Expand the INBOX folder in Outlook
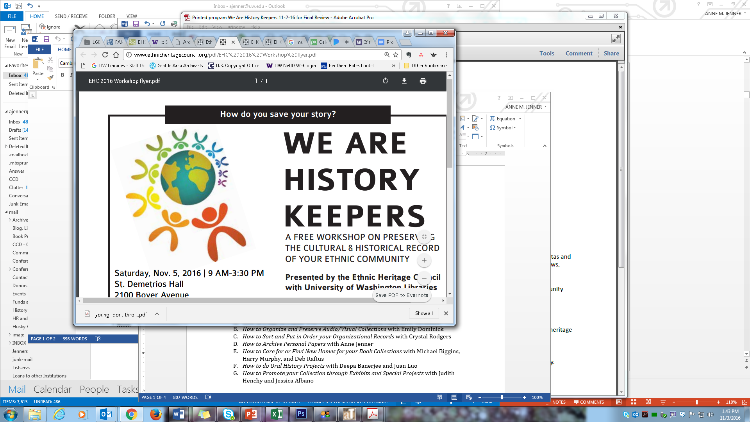 click(x=10, y=343)
